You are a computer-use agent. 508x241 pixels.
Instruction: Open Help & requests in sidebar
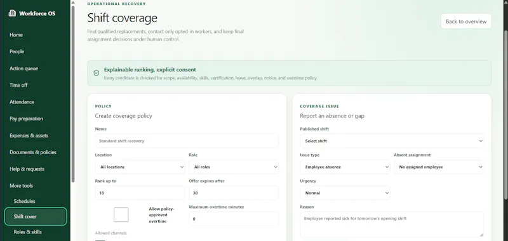(27, 169)
